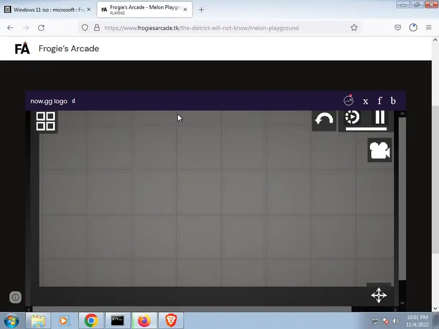The image size is (439, 329).
Task: Close the Windows 11 iso tab
Action: [88, 9]
